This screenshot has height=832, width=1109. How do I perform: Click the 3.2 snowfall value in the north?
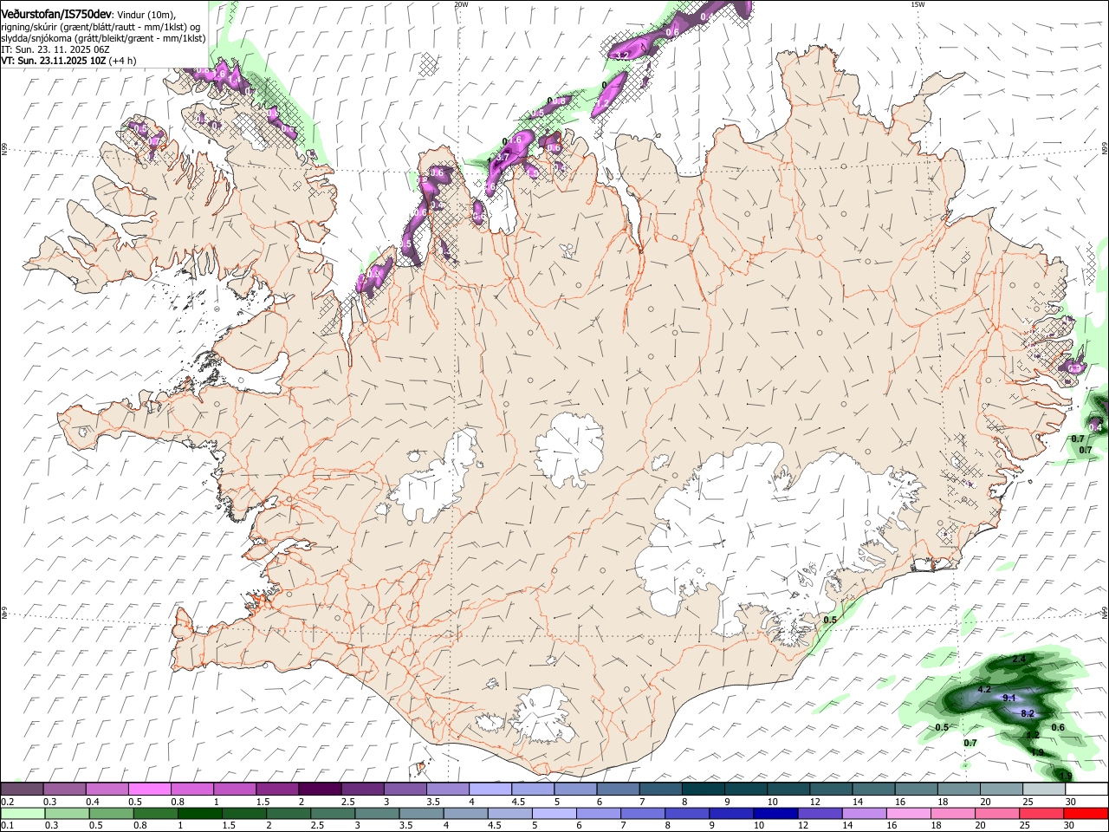621,55
